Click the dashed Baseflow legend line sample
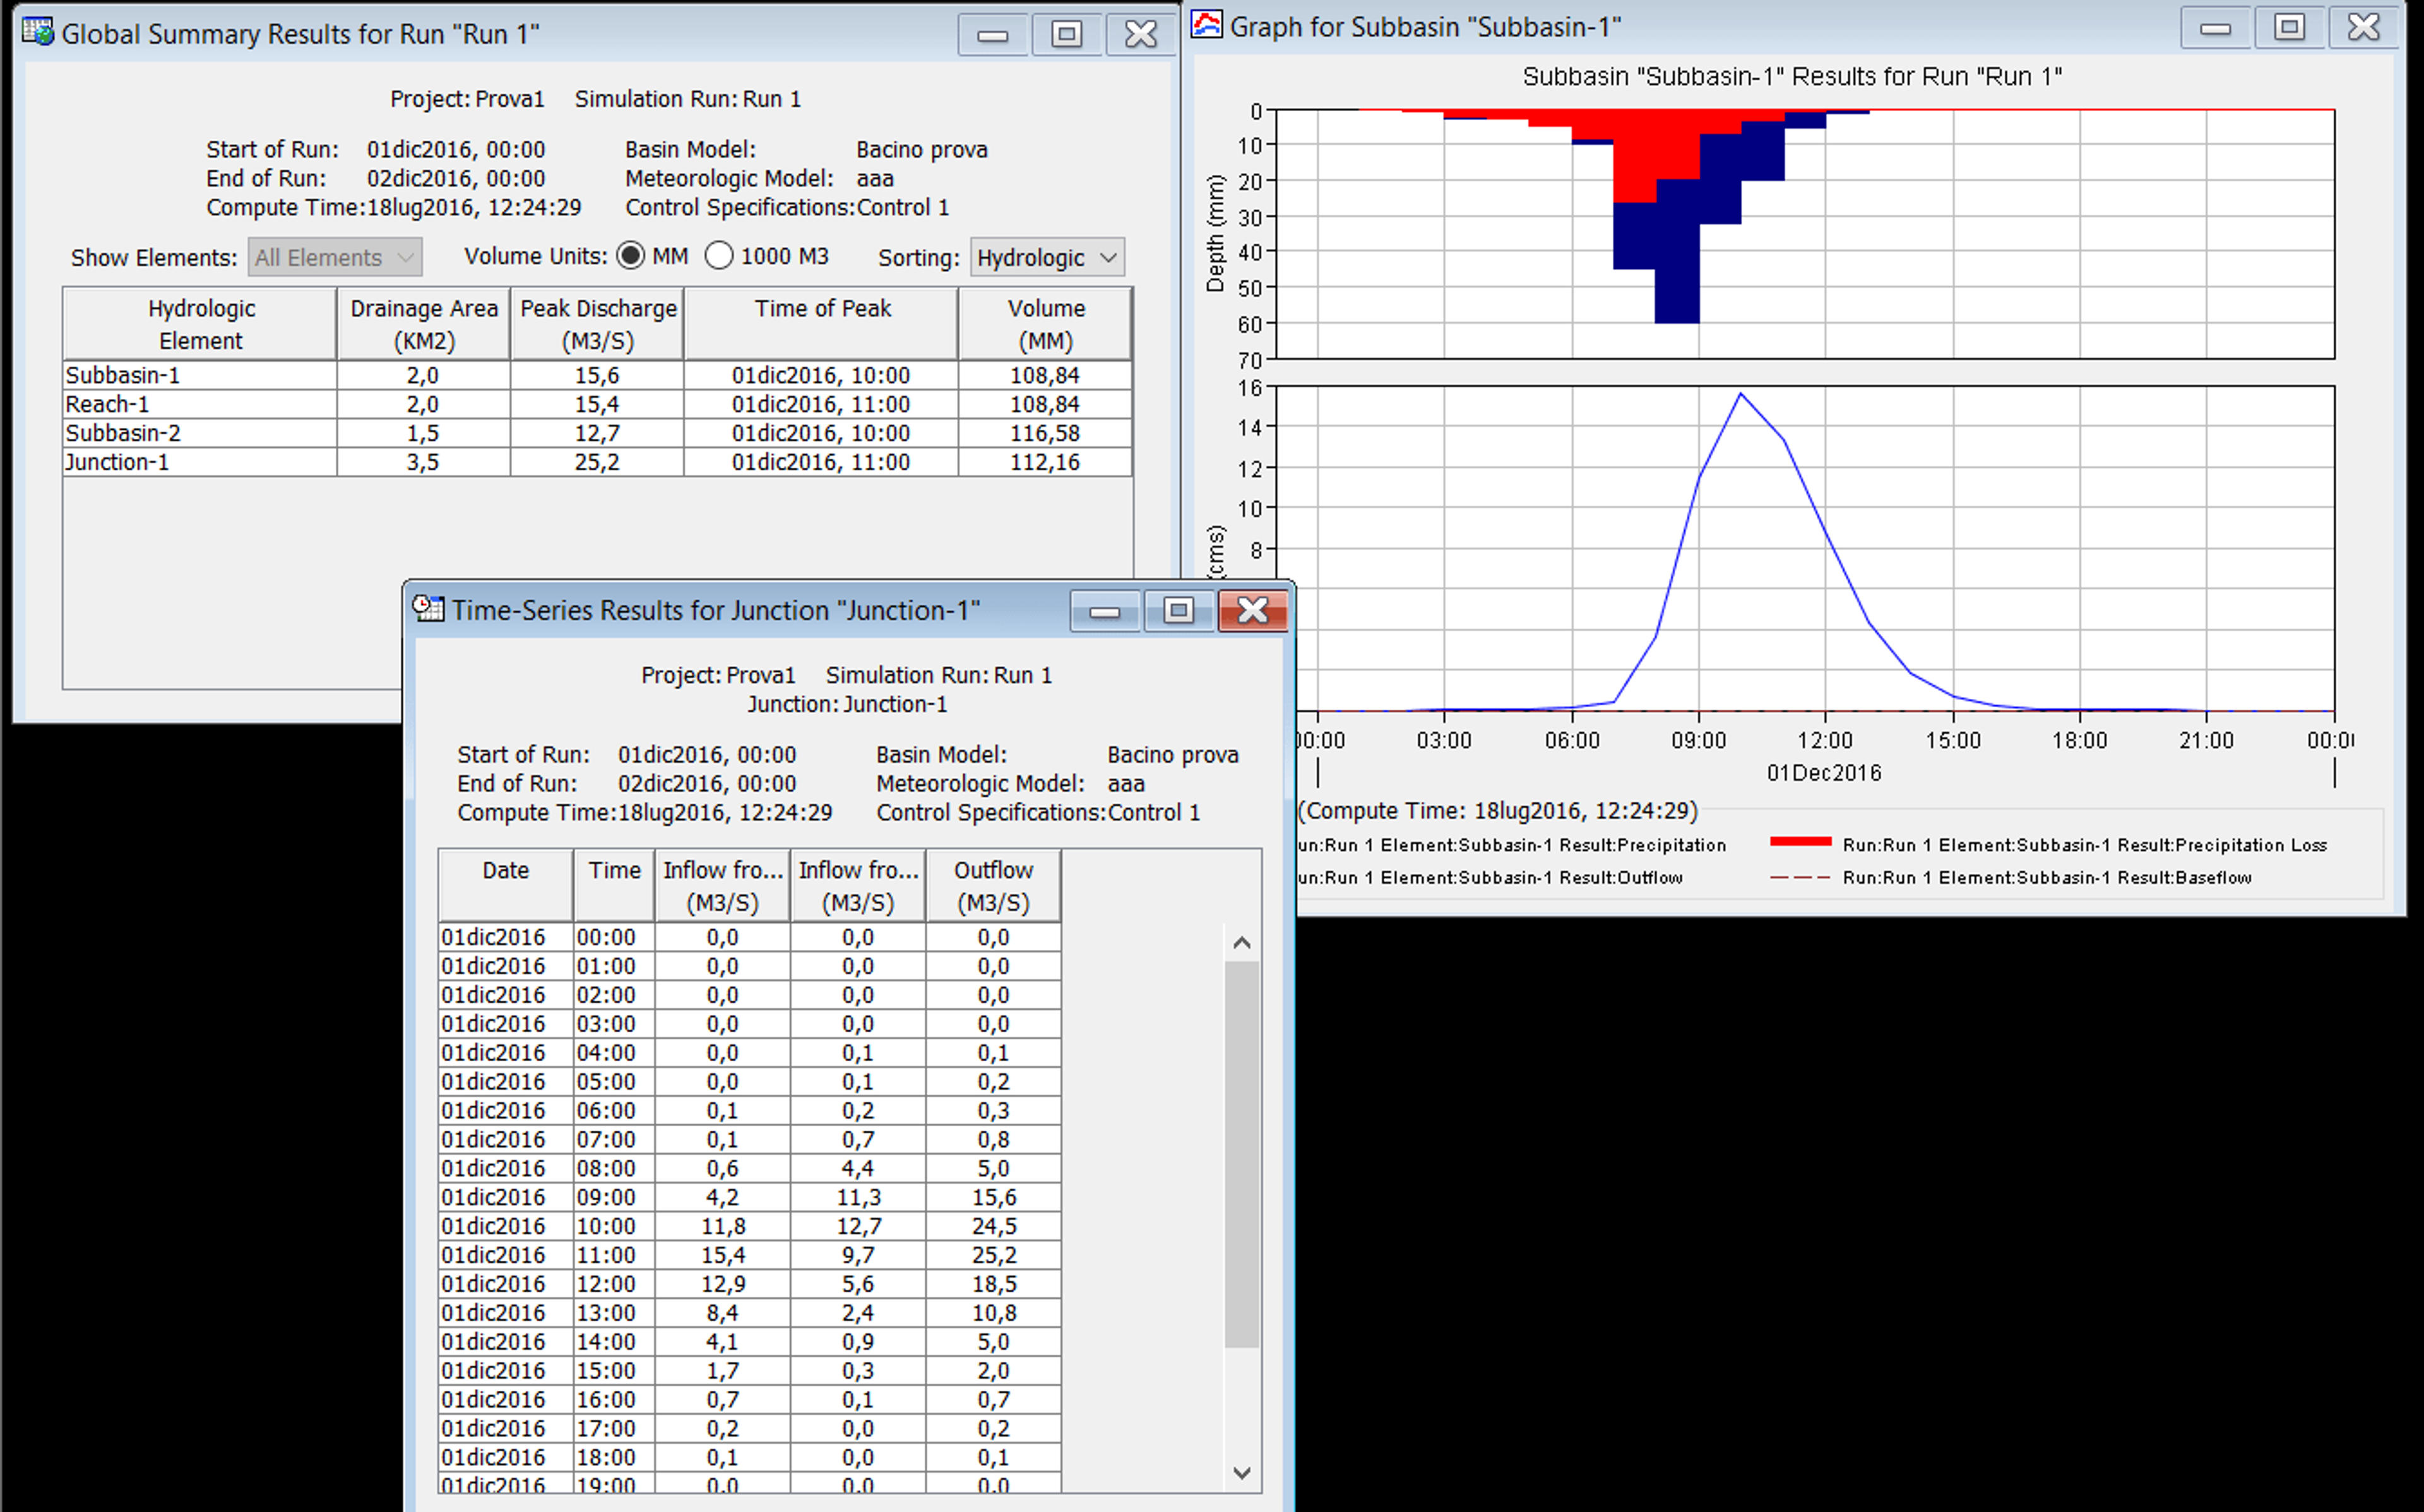This screenshot has width=2424, height=1512. 1800,877
